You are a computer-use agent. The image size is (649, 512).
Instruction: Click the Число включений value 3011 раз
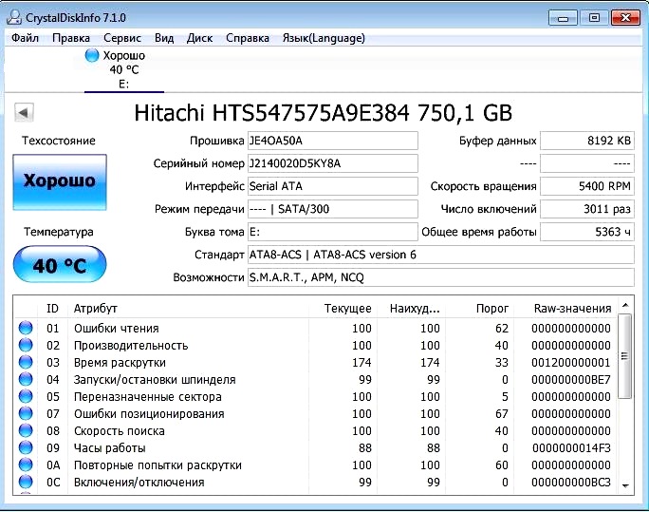[x=587, y=209]
